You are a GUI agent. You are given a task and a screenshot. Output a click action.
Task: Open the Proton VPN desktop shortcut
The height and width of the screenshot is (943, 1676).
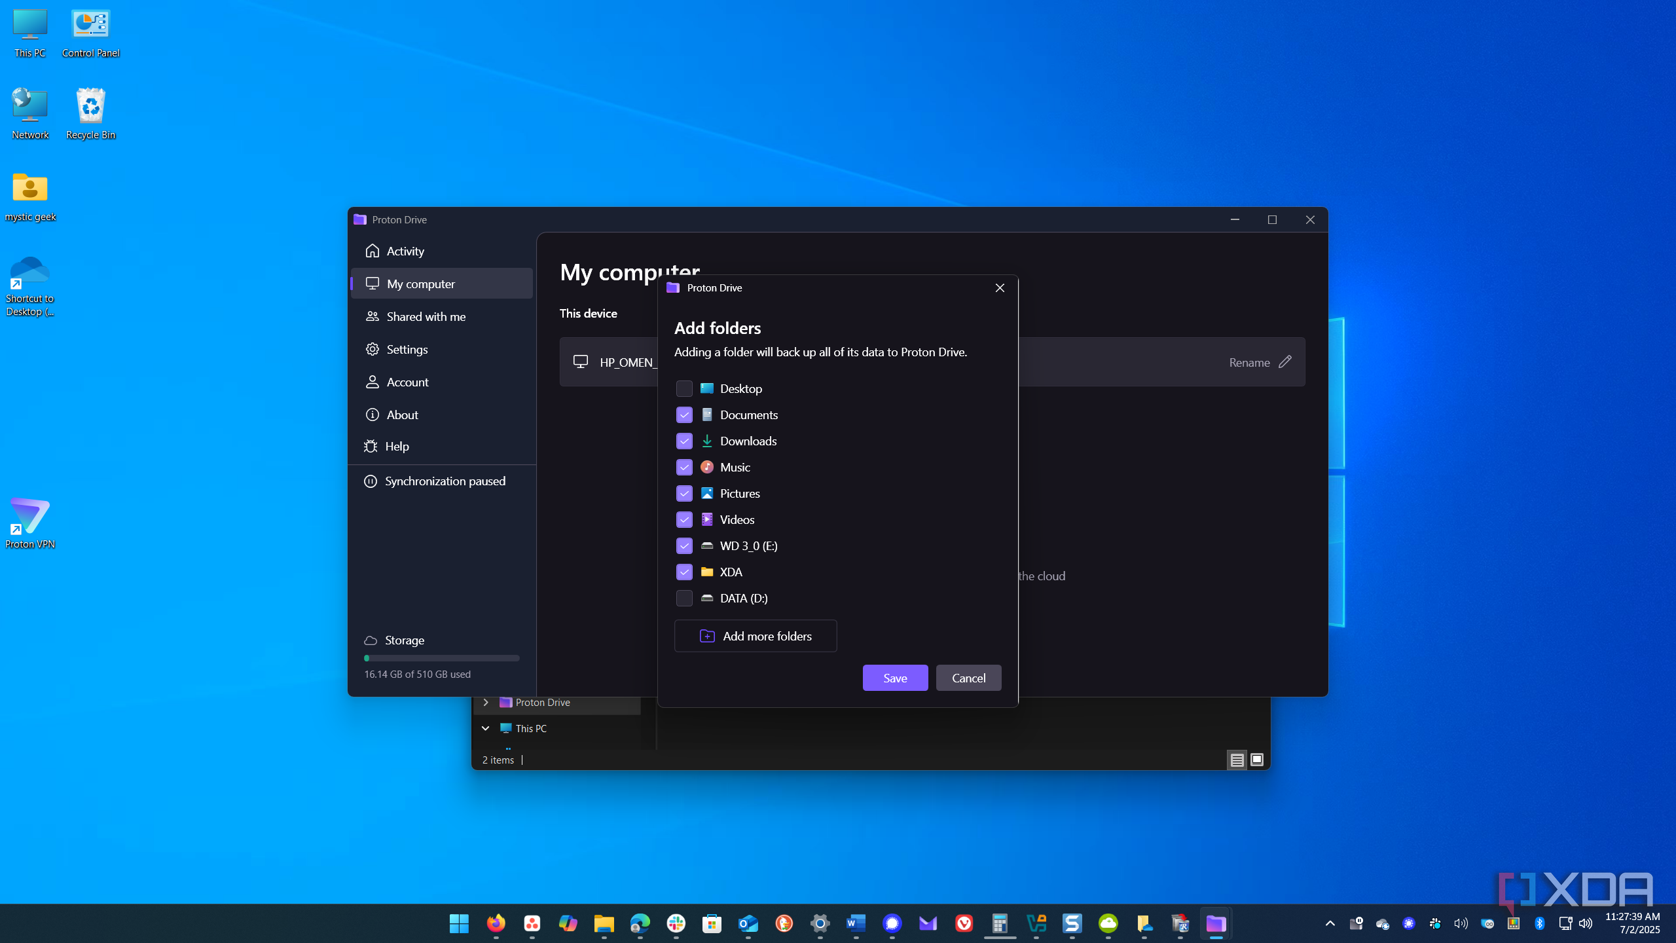[30, 523]
